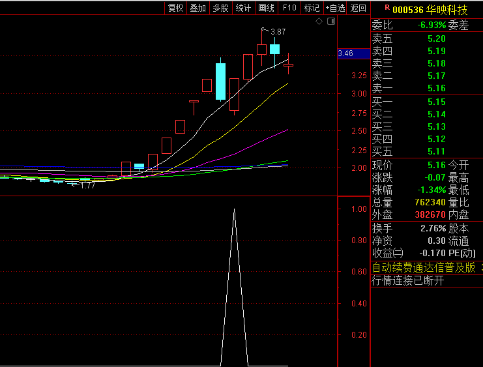The width and height of the screenshot is (483, 367).
Task: Activate the 画线 drawing tool
Action: point(266,8)
